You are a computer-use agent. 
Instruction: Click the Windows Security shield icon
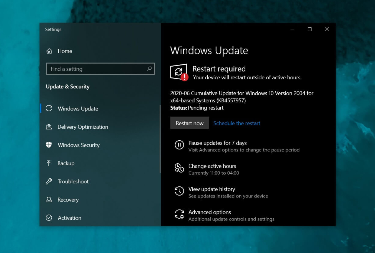49,145
